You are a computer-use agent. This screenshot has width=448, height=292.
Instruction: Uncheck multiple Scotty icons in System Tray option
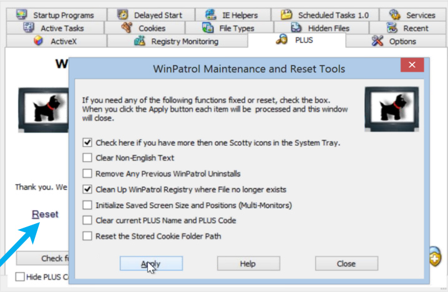click(87, 142)
